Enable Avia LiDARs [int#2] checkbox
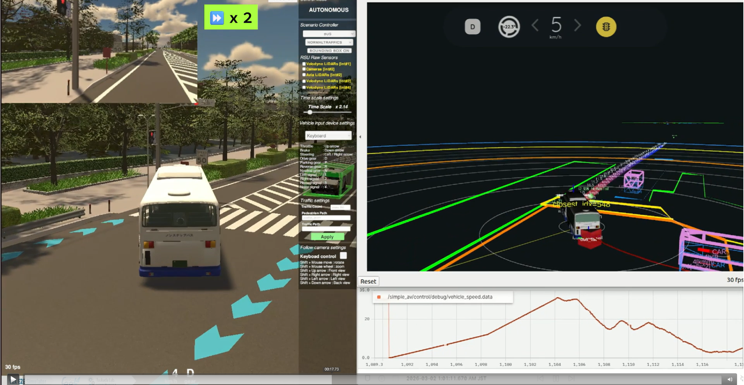744x385 pixels. 304,75
